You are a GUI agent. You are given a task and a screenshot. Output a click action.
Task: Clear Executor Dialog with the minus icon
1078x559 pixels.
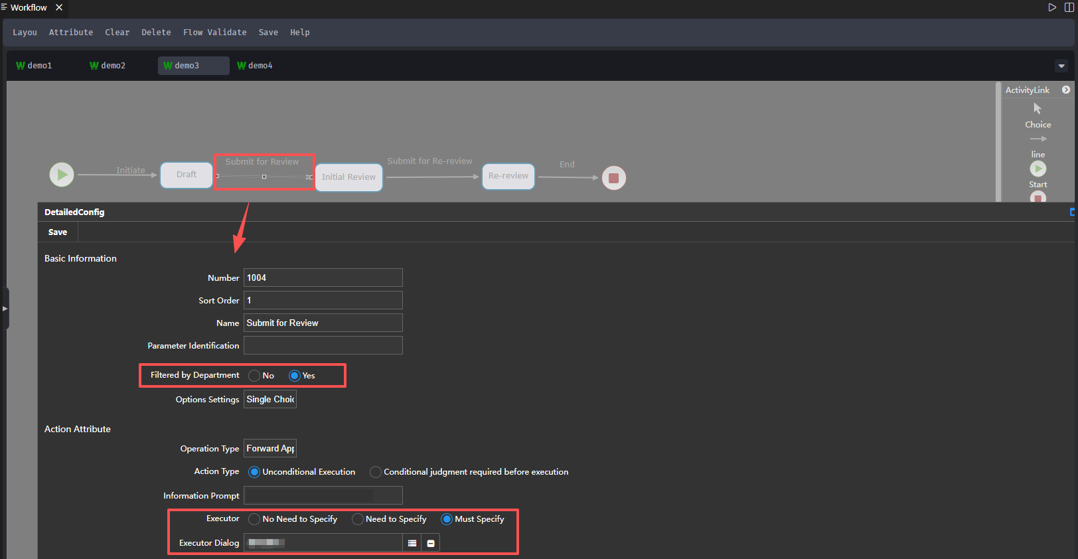coord(431,543)
